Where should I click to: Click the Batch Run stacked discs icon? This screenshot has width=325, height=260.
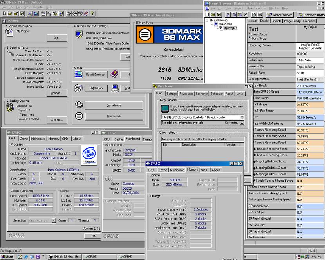coord(79,88)
